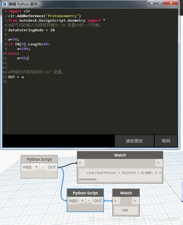Place the cursor on the OUT = a code line
Screen dimensions: 183x225
(16, 77)
